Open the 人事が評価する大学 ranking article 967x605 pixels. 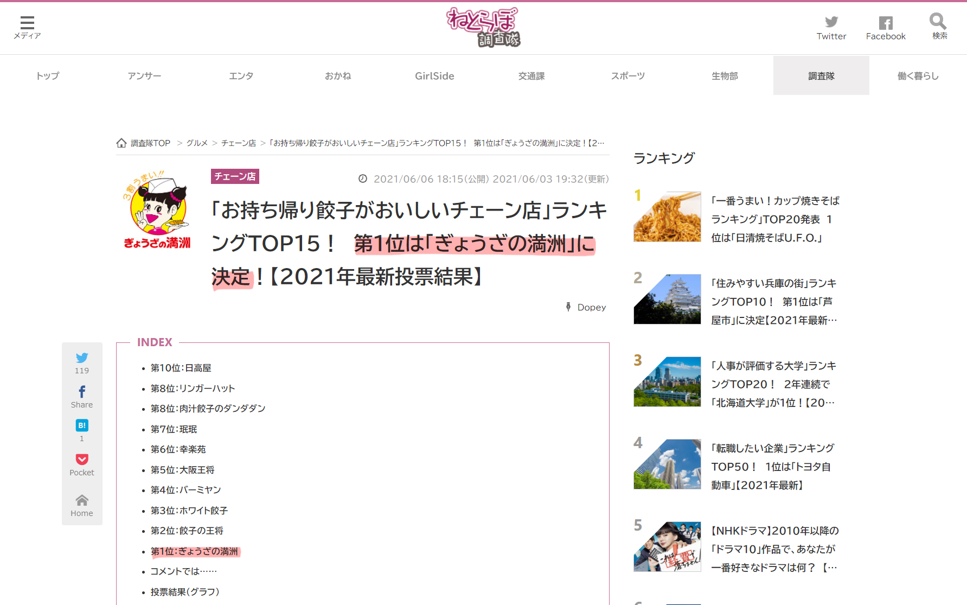point(774,384)
